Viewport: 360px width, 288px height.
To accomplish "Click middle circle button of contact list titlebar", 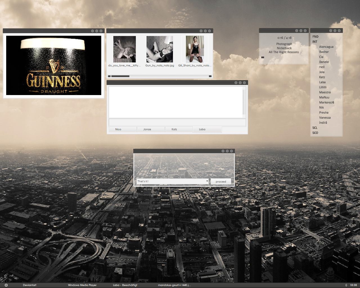I will coord(335,31).
